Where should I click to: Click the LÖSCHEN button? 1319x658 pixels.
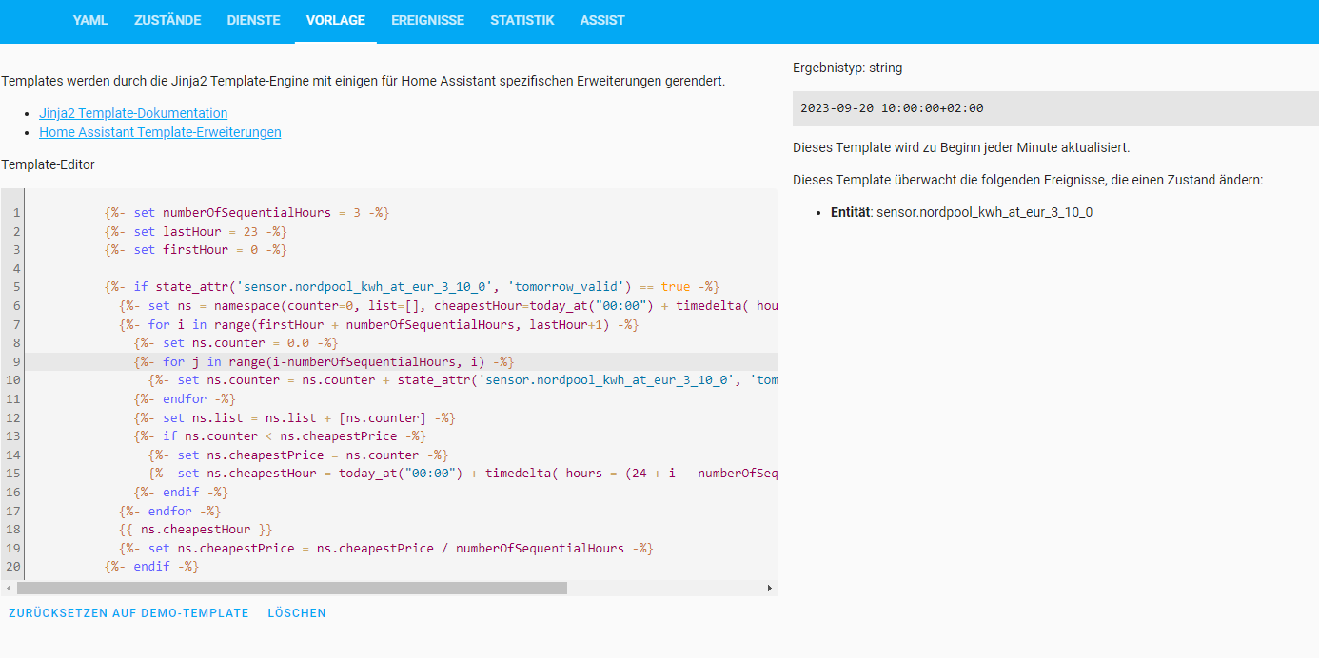pyautogui.click(x=297, y=613)
